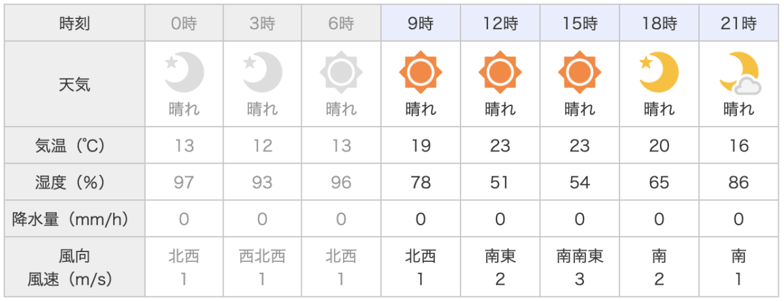Click humidity value 86 at 21時
The width and height of the screenshot is (784, 301).
coord(739,183)
